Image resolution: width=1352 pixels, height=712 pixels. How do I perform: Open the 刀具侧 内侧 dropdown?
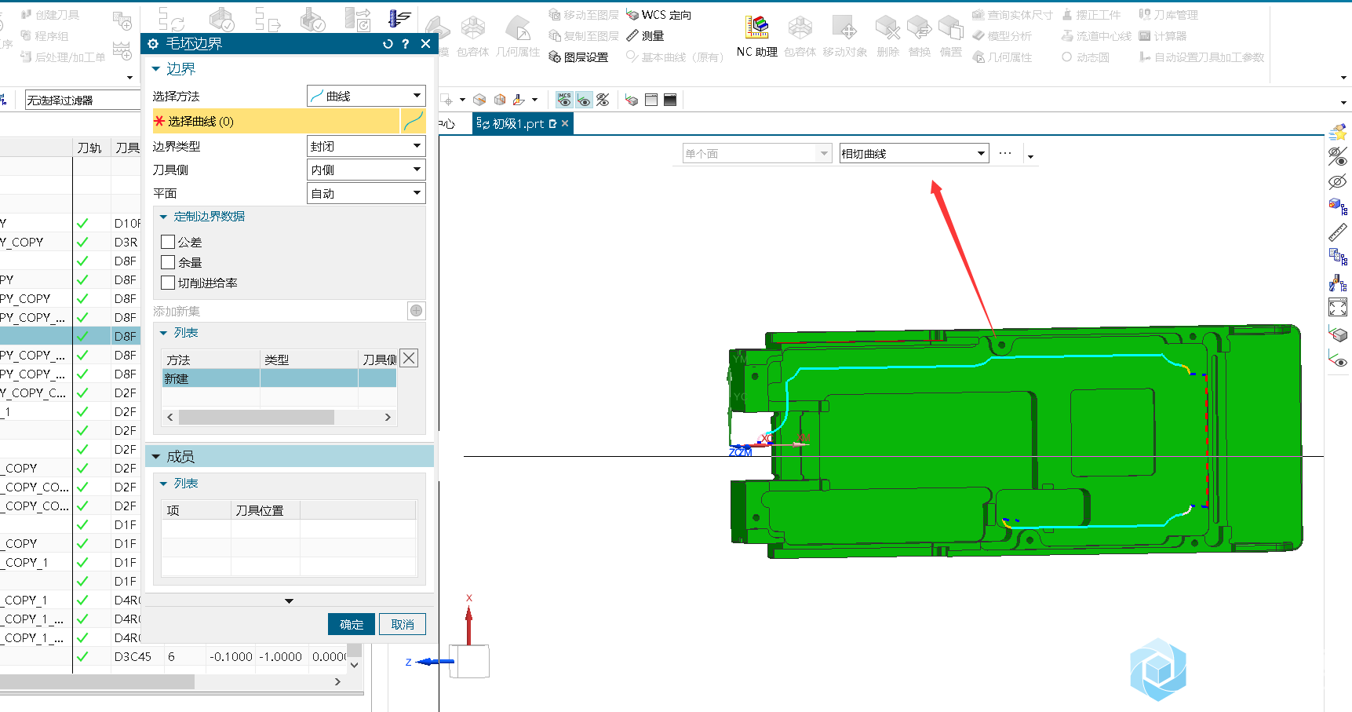[366, 170]
